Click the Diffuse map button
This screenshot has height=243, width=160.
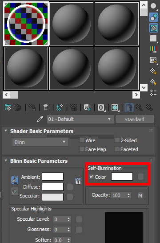[x=70, y=187]
